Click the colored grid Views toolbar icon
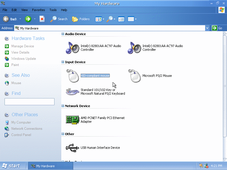Viewport: 227px width, 170px height. coord(98,19)
